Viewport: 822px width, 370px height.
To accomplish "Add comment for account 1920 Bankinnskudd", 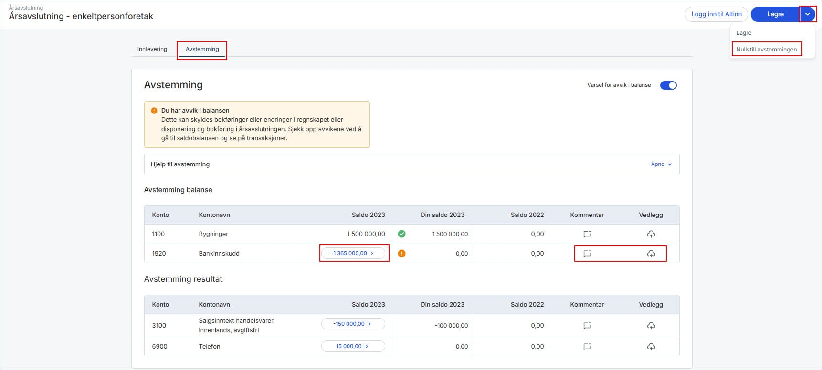I will tap(587, 254).
